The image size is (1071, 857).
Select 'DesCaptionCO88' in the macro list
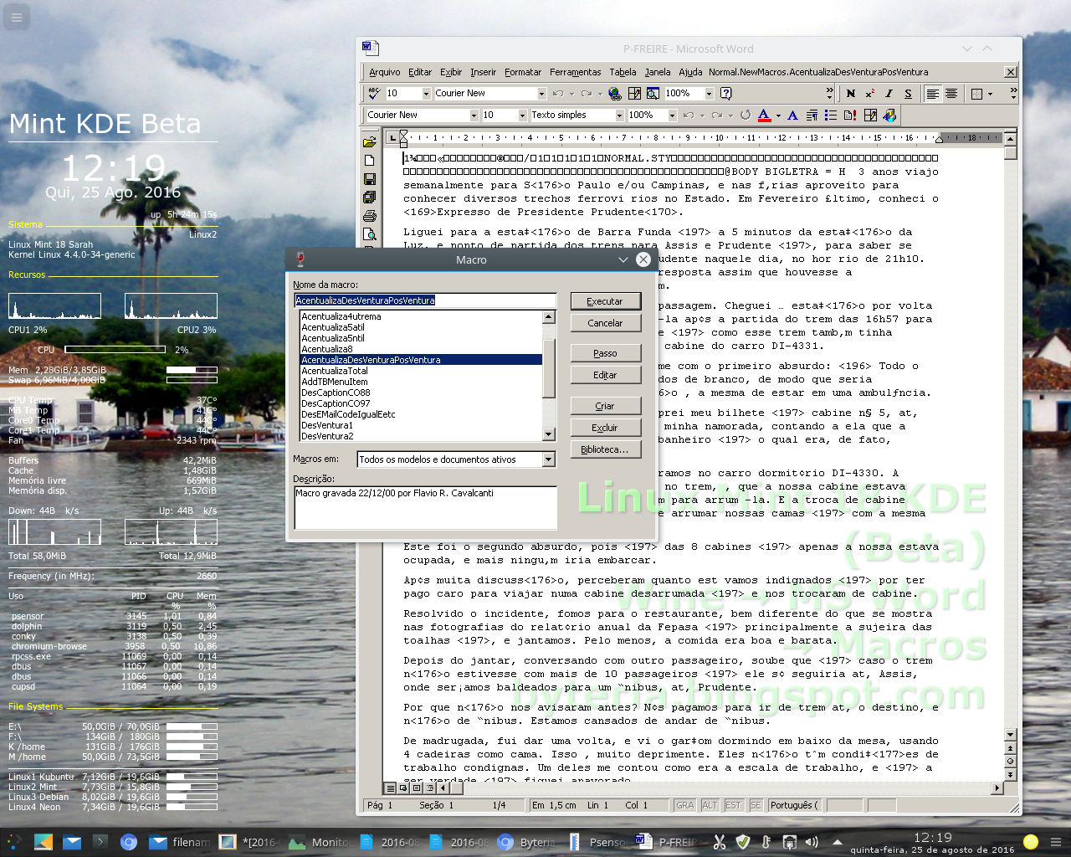coord(421,393)
